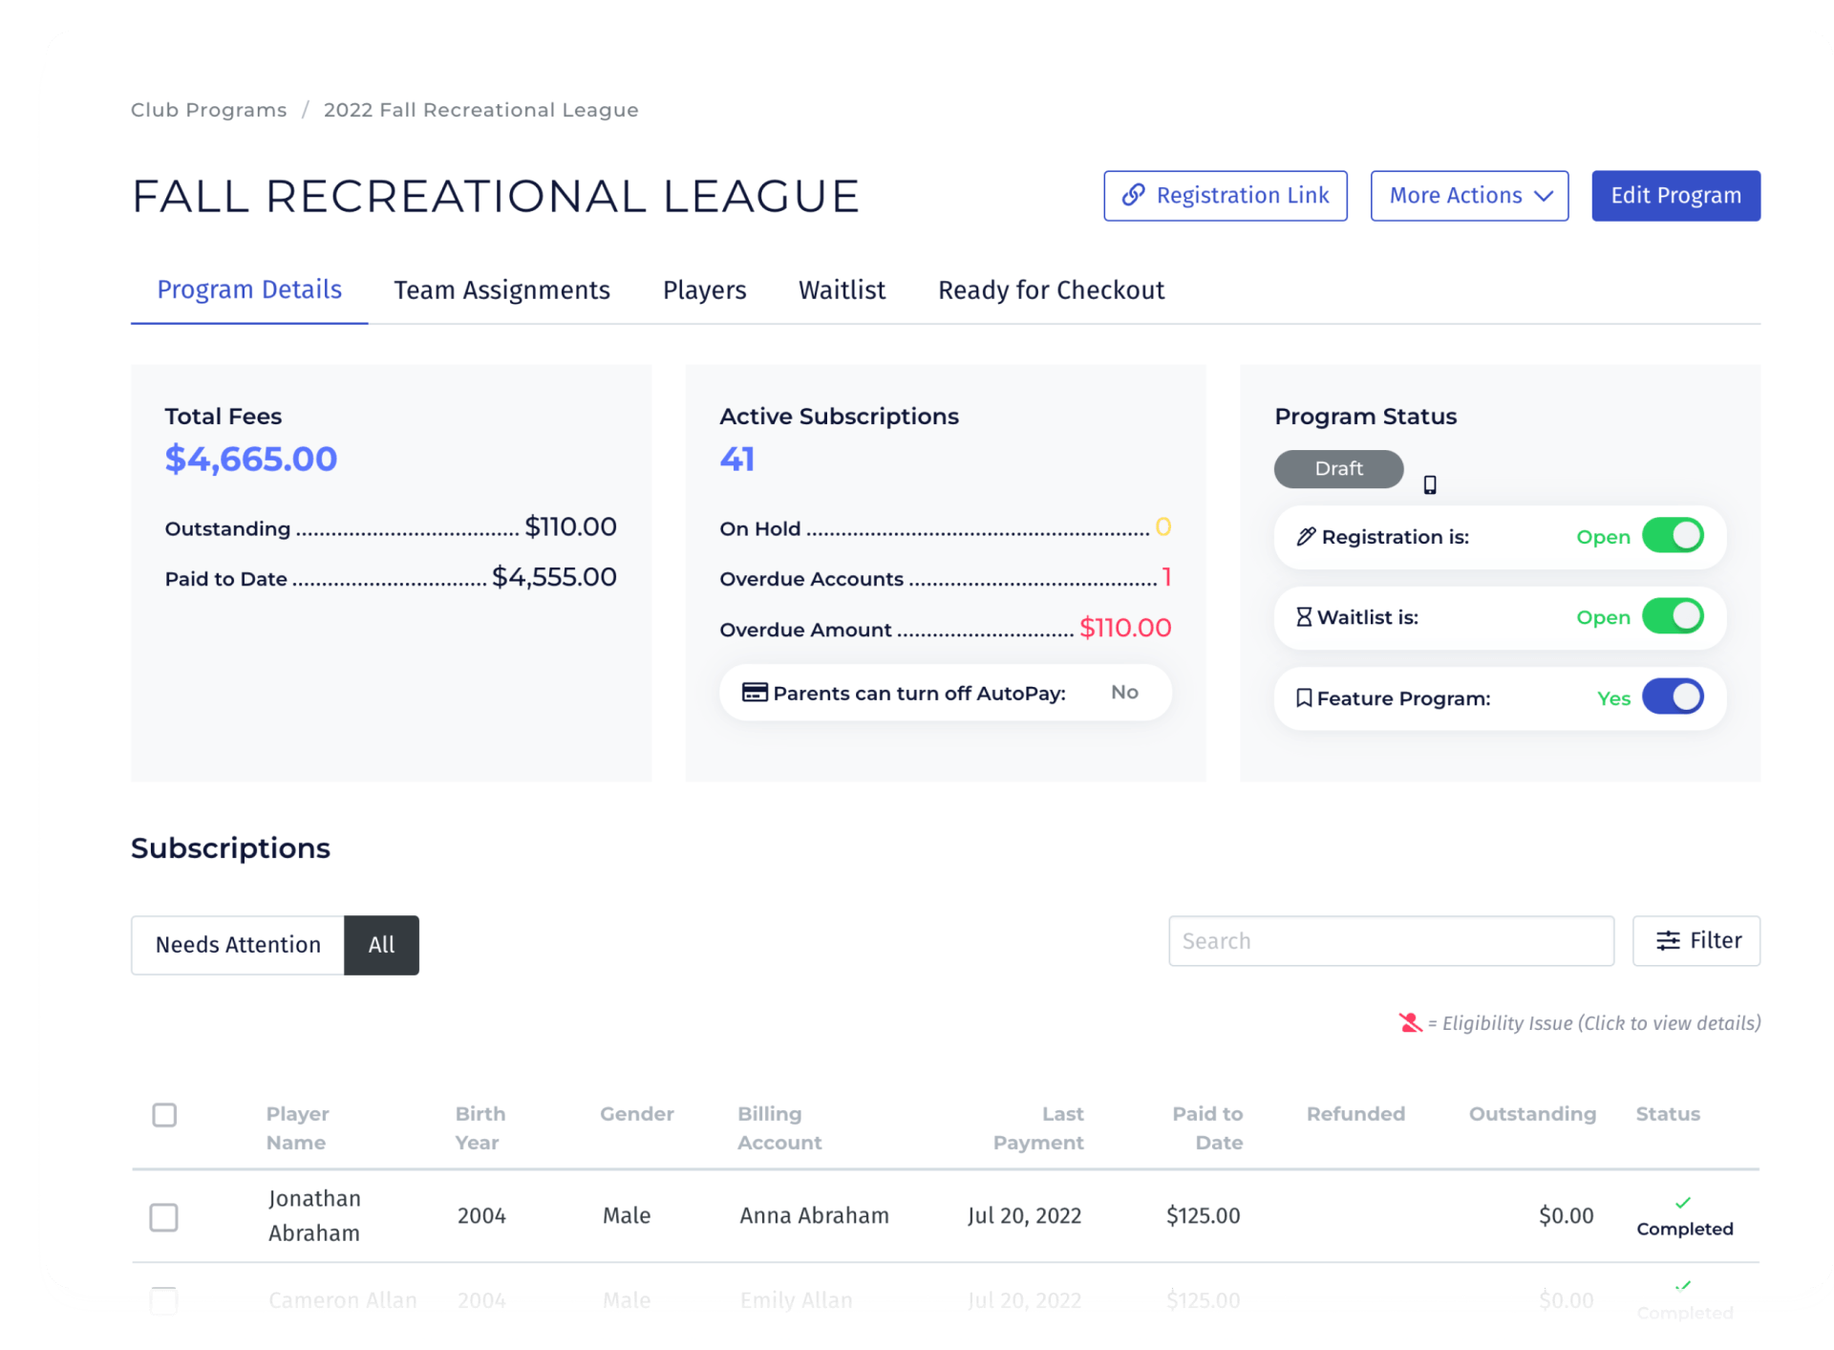Go to Club Programs breadcrumb
Viewport: 1834px width, 1350px height.
pos(208,110)
